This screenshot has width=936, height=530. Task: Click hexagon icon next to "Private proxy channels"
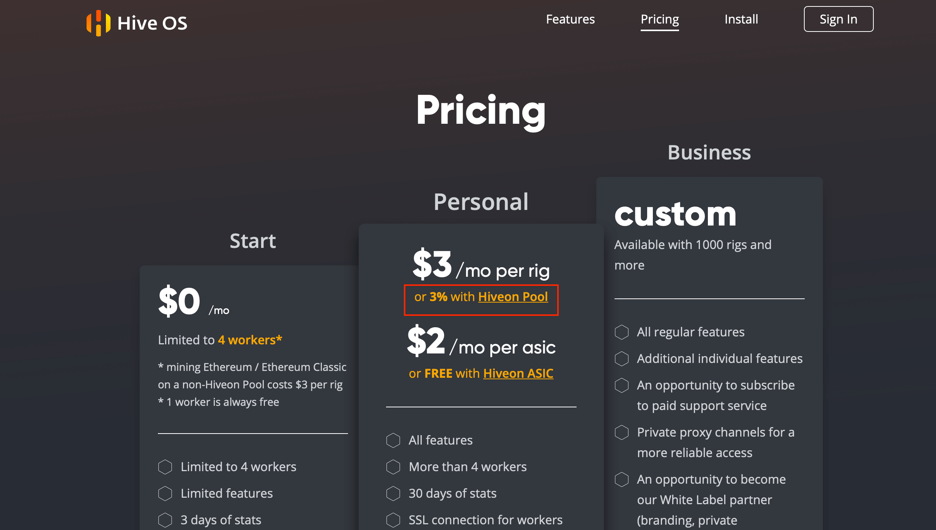pyautogui.click(x=622, y=432)
